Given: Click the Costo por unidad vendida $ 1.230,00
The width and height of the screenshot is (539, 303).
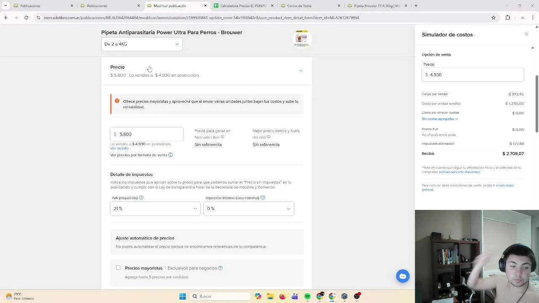Looking at the screenshot, I should click(x=515, y=104).
